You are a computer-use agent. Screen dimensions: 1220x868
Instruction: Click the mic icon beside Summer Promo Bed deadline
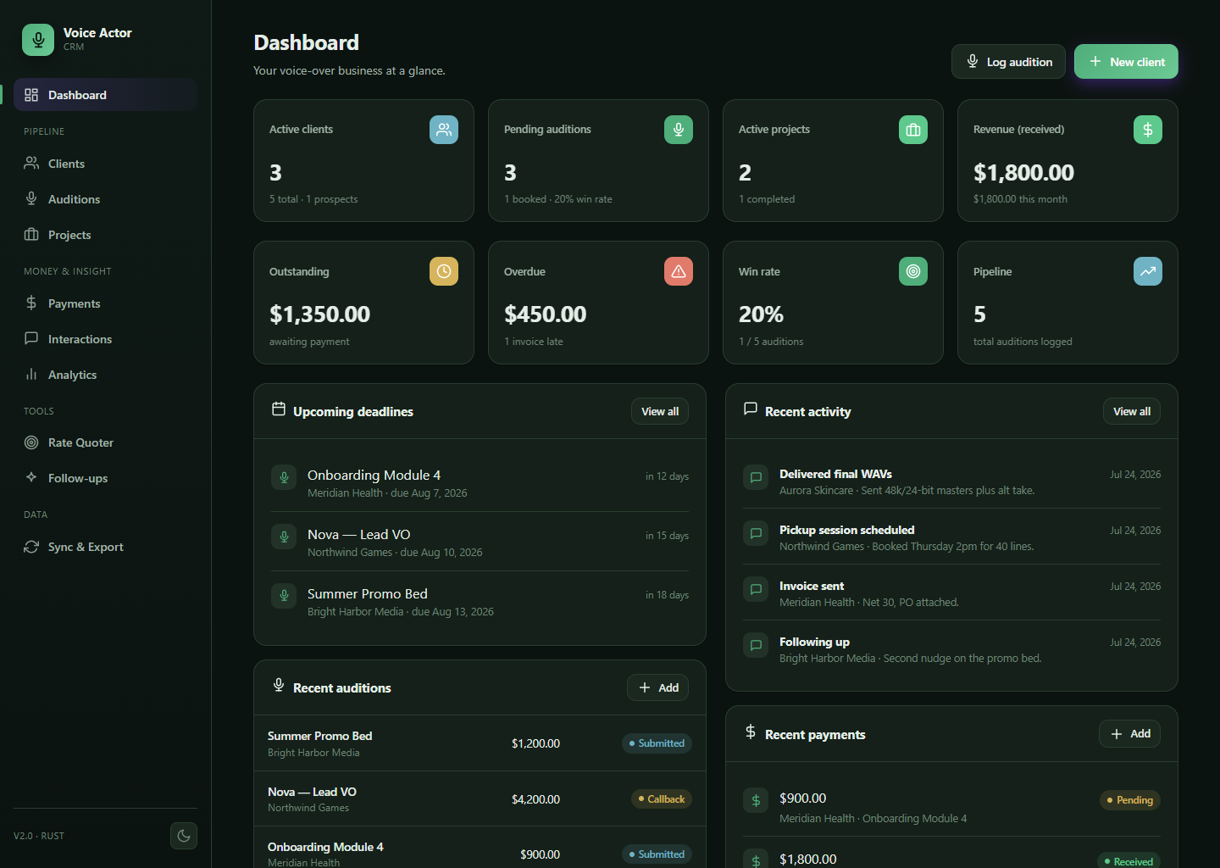point(284,596)
